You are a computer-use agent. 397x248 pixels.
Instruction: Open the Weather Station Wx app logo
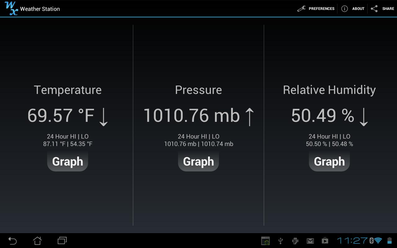(x=11, y=8)
